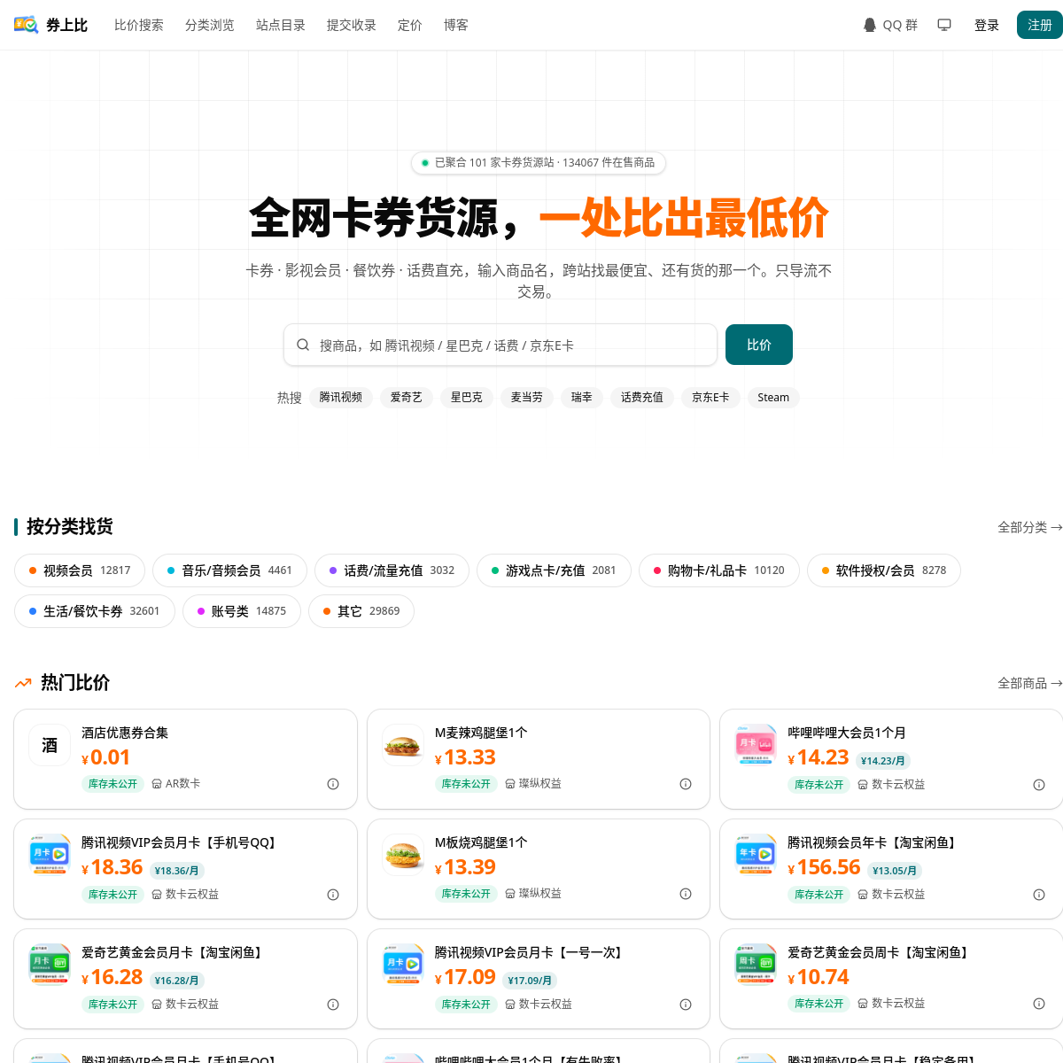This screenshot has height=1063, width=1063.
Task: Select hot search tag 京东E卡
Action: coord(710,397)
